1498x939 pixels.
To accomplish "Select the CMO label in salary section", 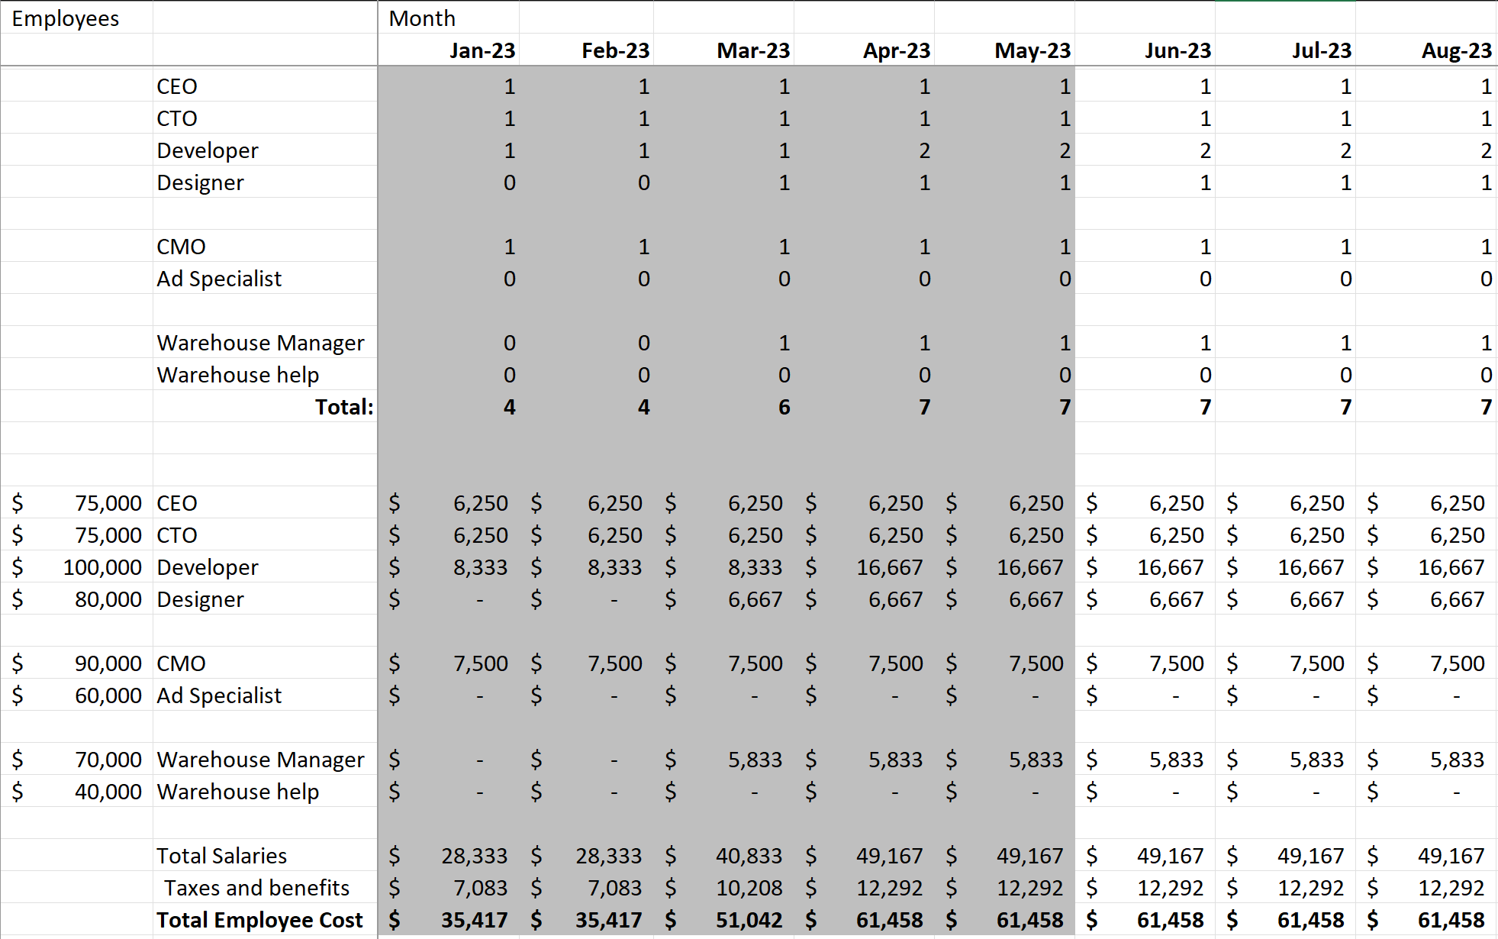I will coord(265,663).
